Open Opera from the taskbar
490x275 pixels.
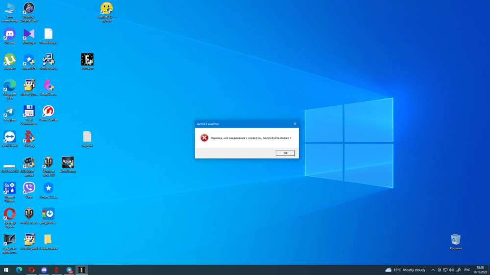(x=32, y=270)
